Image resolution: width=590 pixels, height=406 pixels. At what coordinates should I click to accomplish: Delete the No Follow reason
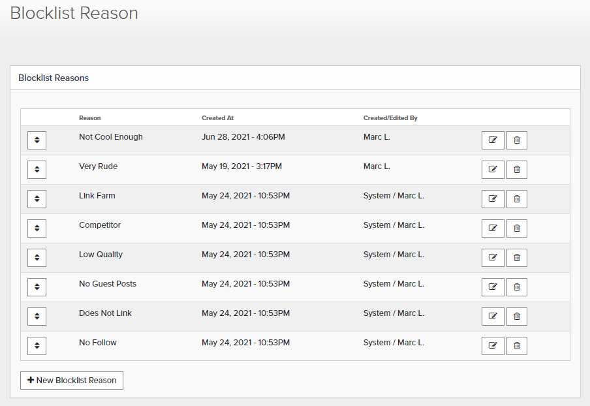tap(517, 345)
